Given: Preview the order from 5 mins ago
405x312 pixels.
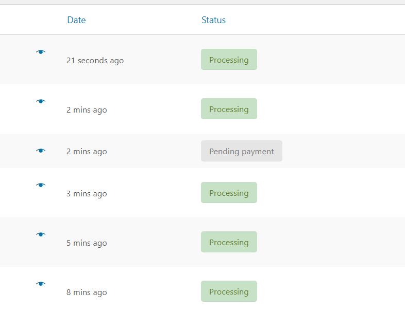Looking at the screenshot, I should tap(41, 234).
